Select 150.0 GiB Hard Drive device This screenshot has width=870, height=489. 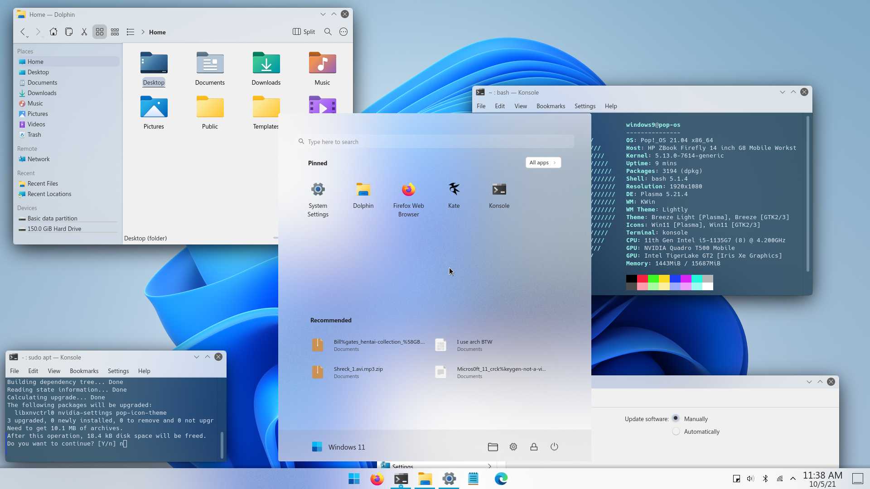pos(68,229)
